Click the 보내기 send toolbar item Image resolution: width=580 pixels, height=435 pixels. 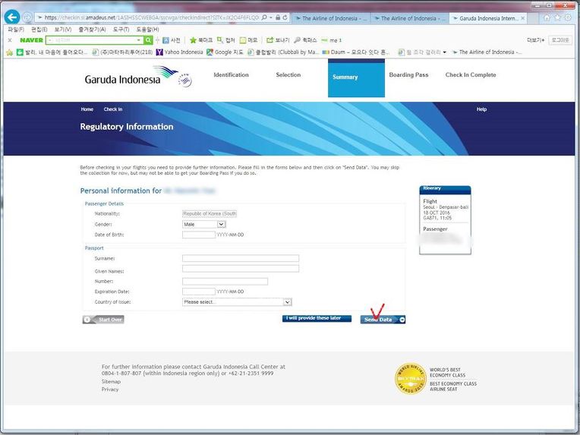[x=278, y=40]
